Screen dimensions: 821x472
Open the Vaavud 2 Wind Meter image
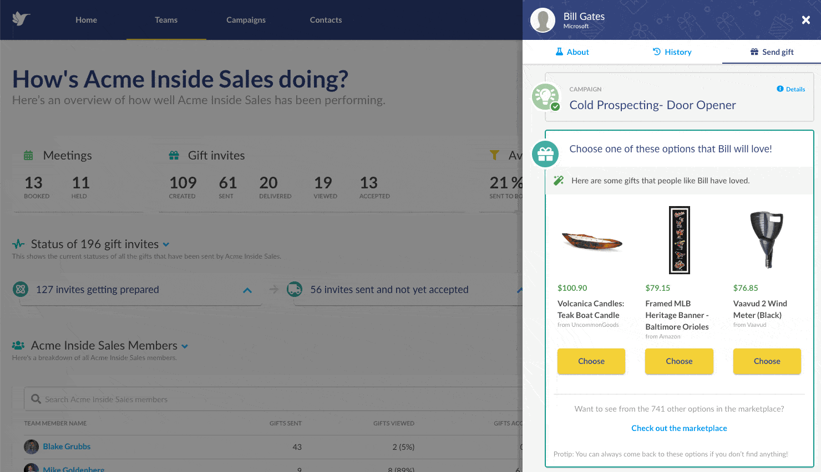point(767,239)
